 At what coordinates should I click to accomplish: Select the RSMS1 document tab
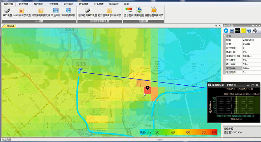[8, 26]
